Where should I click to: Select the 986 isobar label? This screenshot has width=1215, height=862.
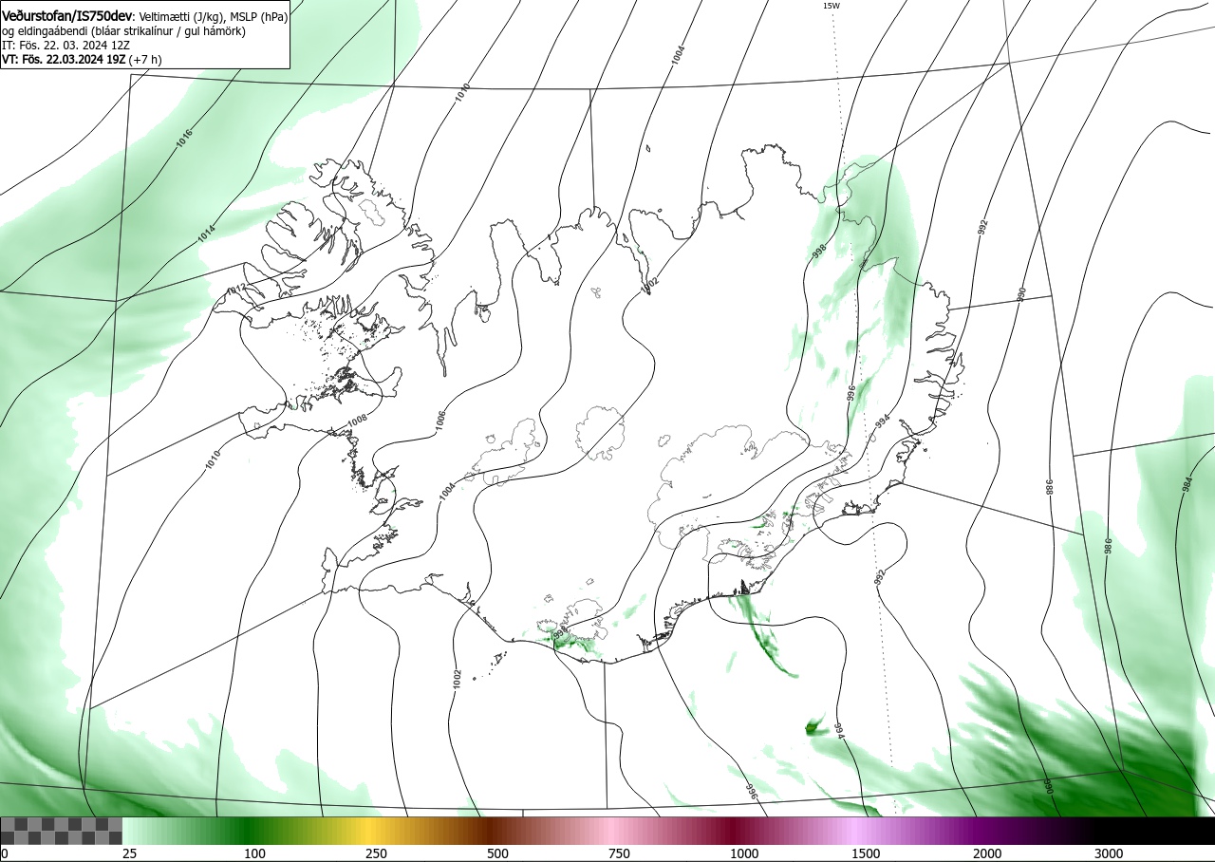1107,546
